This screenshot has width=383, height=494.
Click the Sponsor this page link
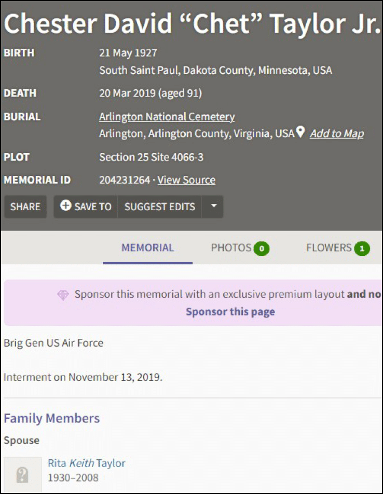click(x=230, y=312)
